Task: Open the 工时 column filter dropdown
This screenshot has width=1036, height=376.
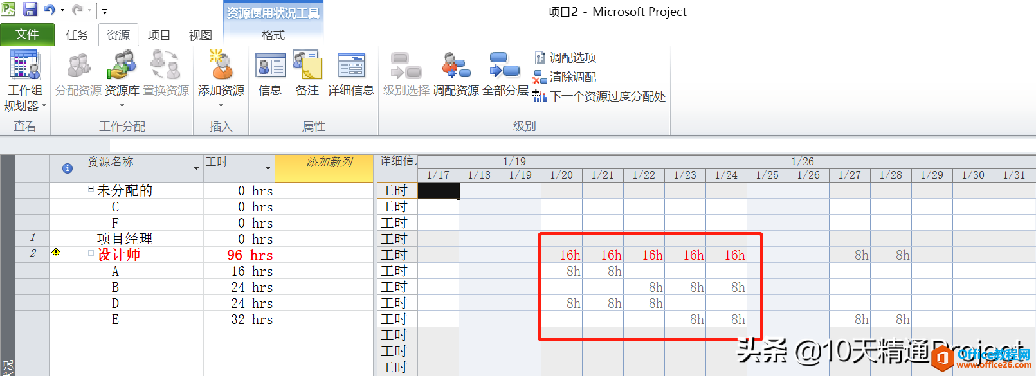Action: pos(268,168)
